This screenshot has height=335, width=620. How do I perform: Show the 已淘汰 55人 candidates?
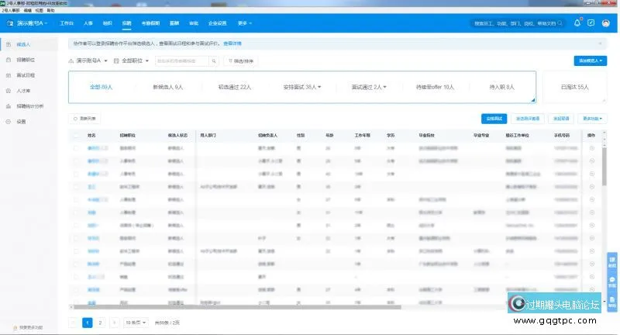574,87
